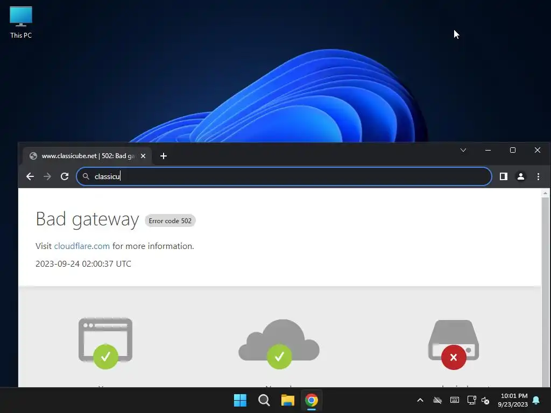The image size is (551, 413).
Task: Click the address bar containing classicu
Action: 284,176
